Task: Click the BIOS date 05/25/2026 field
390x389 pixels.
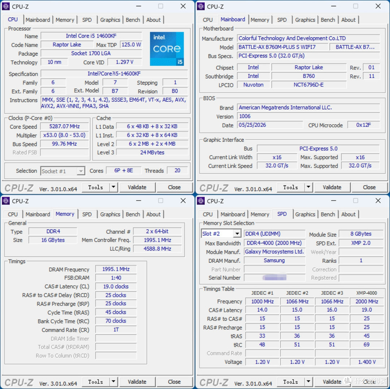Action: 270,125
